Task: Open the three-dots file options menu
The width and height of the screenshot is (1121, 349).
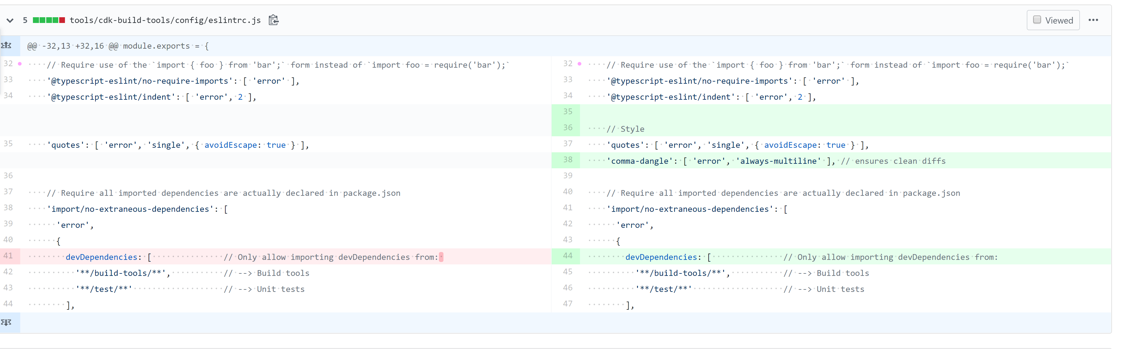Action: pos(1093,20)
